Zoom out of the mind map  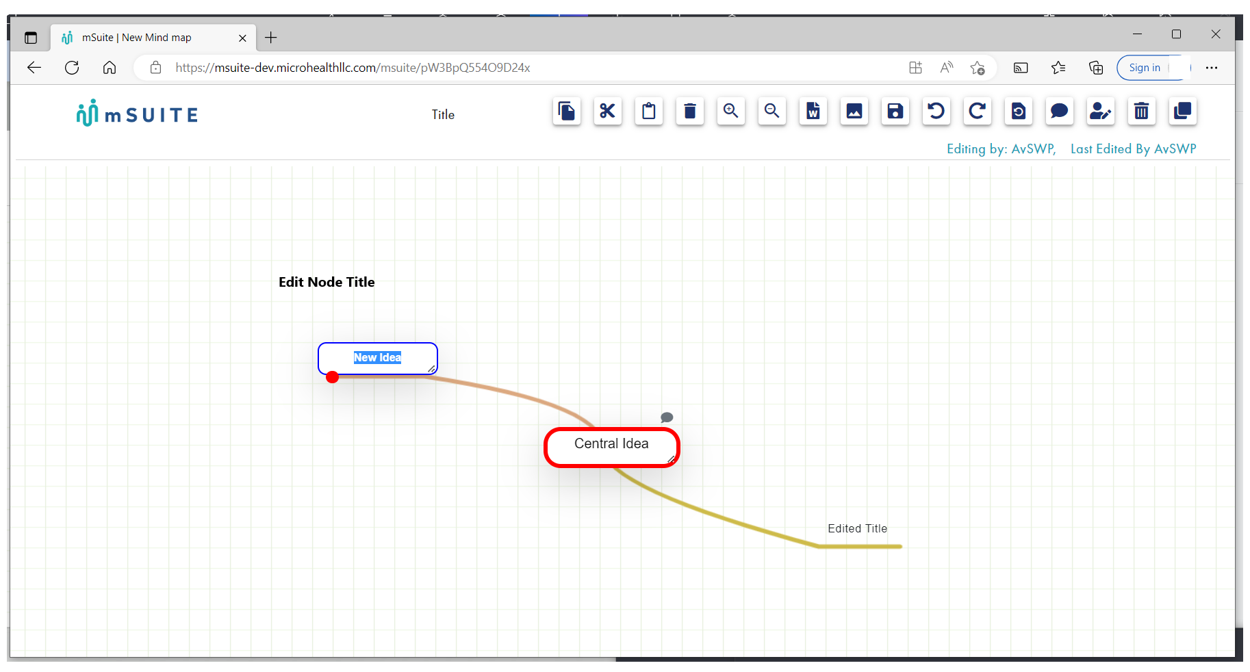[772, 112]
